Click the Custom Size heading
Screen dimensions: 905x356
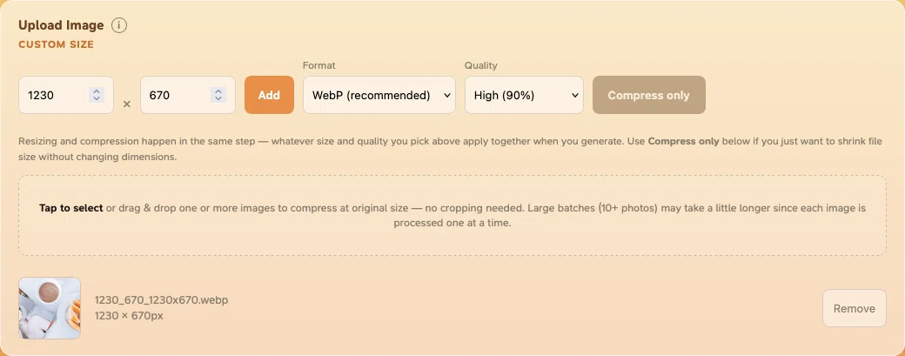[x=56, y=44]
